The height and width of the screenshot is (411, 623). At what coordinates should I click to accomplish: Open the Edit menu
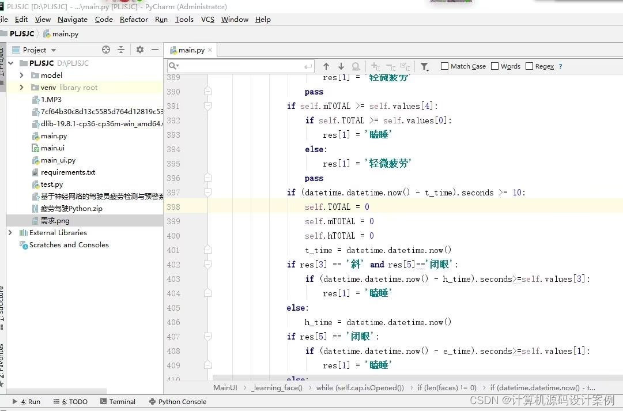tap(21, 20)
